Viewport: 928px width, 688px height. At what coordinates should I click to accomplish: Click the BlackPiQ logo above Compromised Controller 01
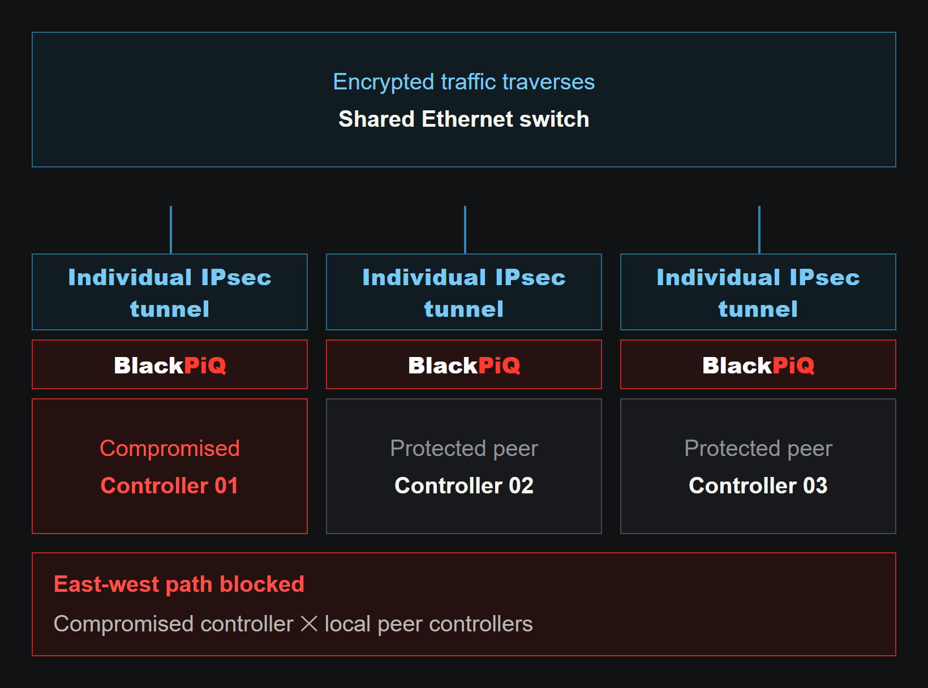[x=170, y=365]
